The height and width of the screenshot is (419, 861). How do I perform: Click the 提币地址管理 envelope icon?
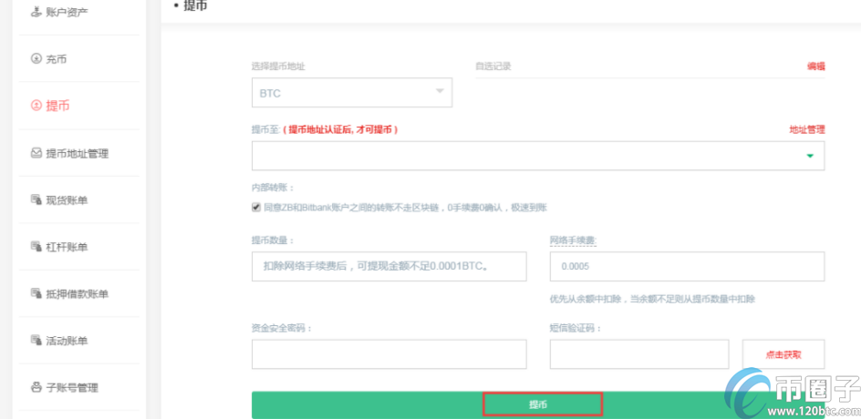tap(36, 153)
